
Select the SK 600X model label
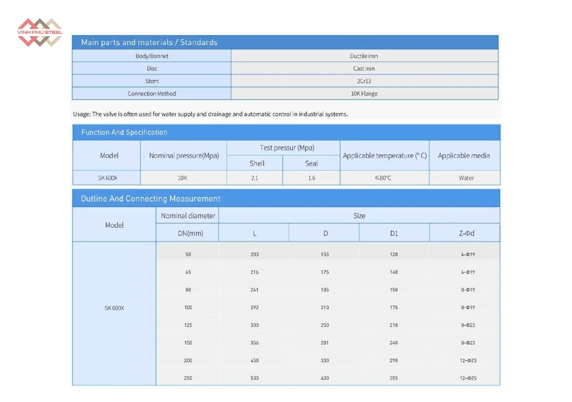click(114, 308)
